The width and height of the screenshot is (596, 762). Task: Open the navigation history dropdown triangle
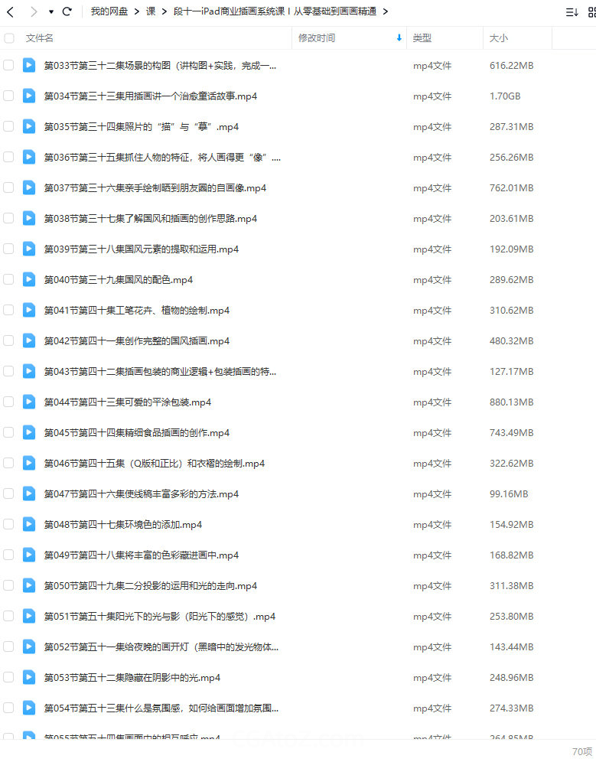point(51,11)
